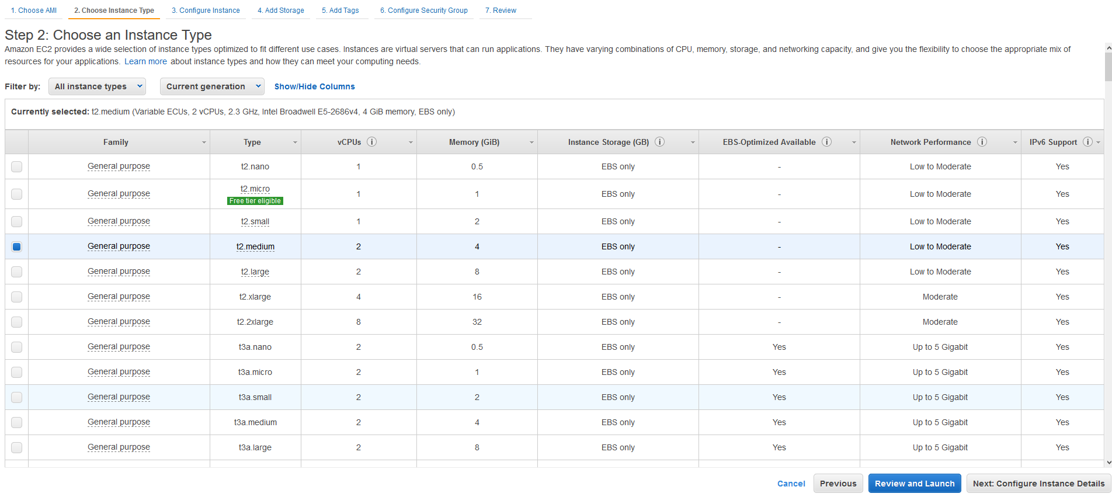Open the Learn more link

(145, 61)
